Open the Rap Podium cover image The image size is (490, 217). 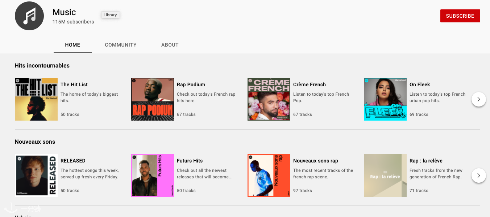[153, 99]
